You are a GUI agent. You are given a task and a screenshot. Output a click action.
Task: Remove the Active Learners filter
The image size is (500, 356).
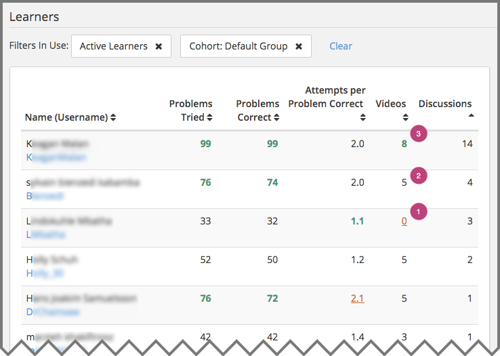[x=159, y=47]
